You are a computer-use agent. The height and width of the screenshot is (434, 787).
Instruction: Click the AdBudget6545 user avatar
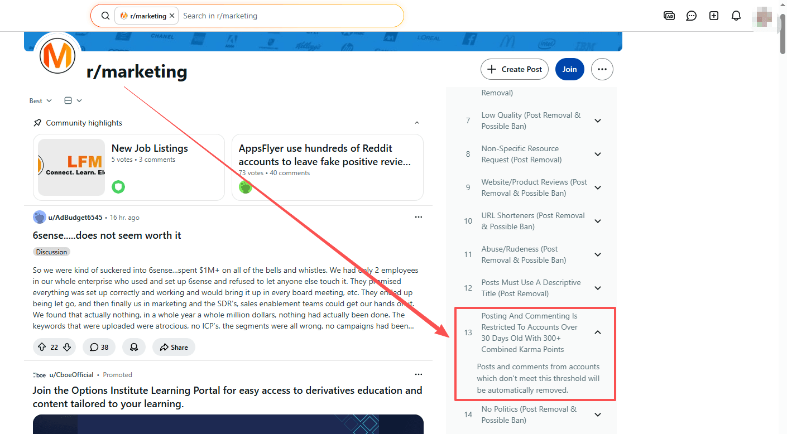(x=40, y=217)
